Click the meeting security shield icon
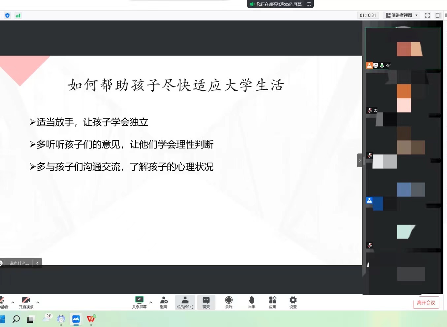This screenshot has width=447, height=327. coord(7,15)
